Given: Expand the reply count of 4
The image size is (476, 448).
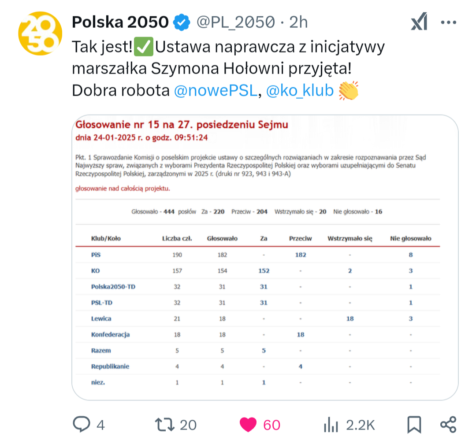Looking at the screenshot, I should pyautogui.click(x=100, y=425).
